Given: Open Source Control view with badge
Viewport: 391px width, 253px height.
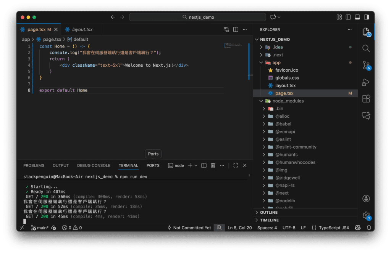Looking at the screenshot, I should click(x=366, y=65).
